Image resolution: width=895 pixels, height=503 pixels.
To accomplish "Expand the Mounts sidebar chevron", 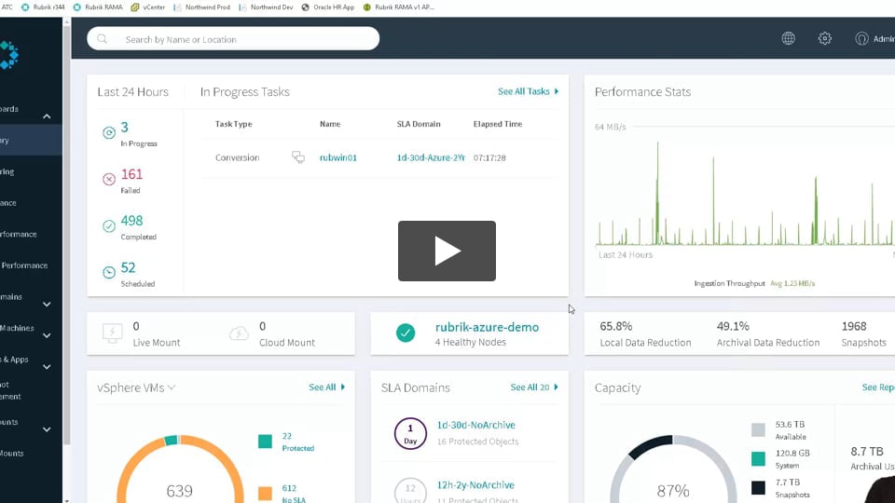I will (47, 429).
